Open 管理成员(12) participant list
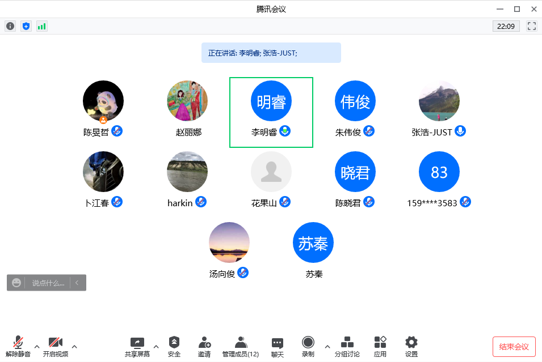The image size is (542, 362). tap(241, 346)
